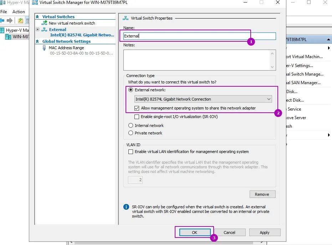
Task: Collapse the Global Network Settings section
Action: tap(37, 41)
